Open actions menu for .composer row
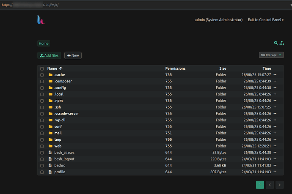Viewport: 292px width, 194px height. pyautogui.click(x=275, y=81)
